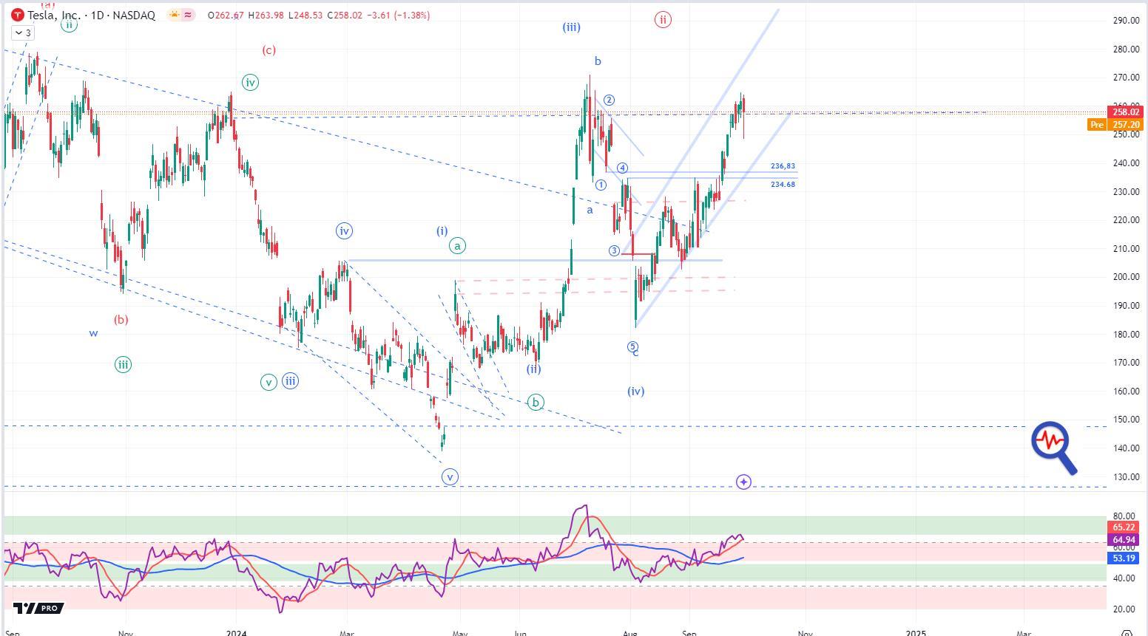
Task: Select the orange Pre 257.20 price label
Action: tap(1115, 125)
